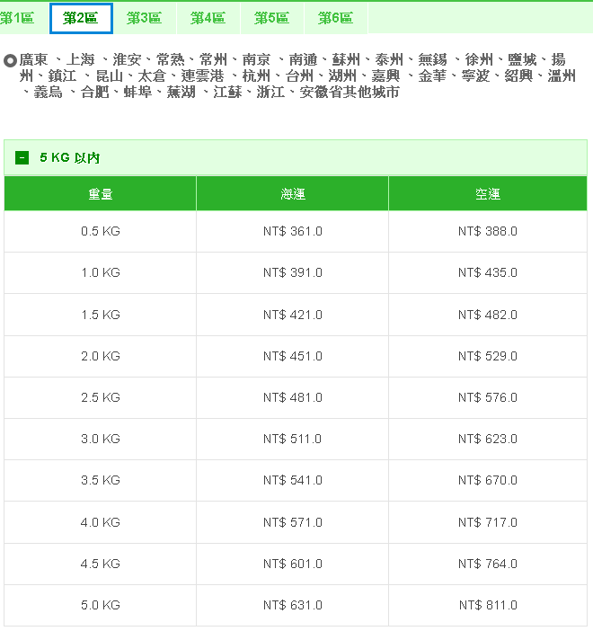Image resolution: width=593 pixels, height=631 pixels.
Task: Click the NT$ 717.0 air freight price
Action: (487, 522)
